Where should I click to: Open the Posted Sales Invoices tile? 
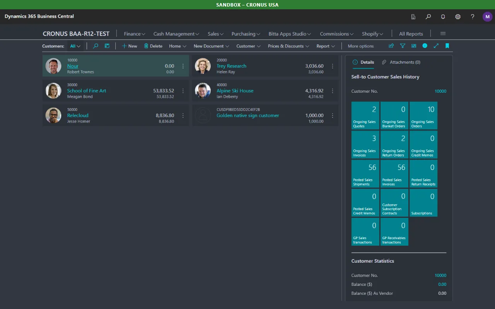click(394, 173)
